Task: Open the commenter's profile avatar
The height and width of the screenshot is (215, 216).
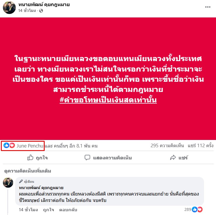Action: (x=8, y=182)
